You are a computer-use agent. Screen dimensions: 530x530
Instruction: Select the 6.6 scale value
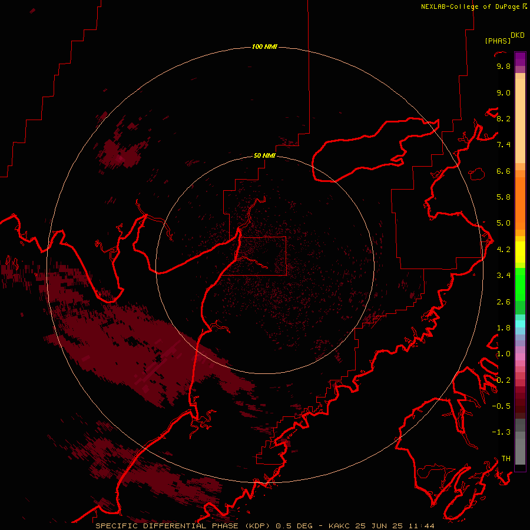click(503, 171)
